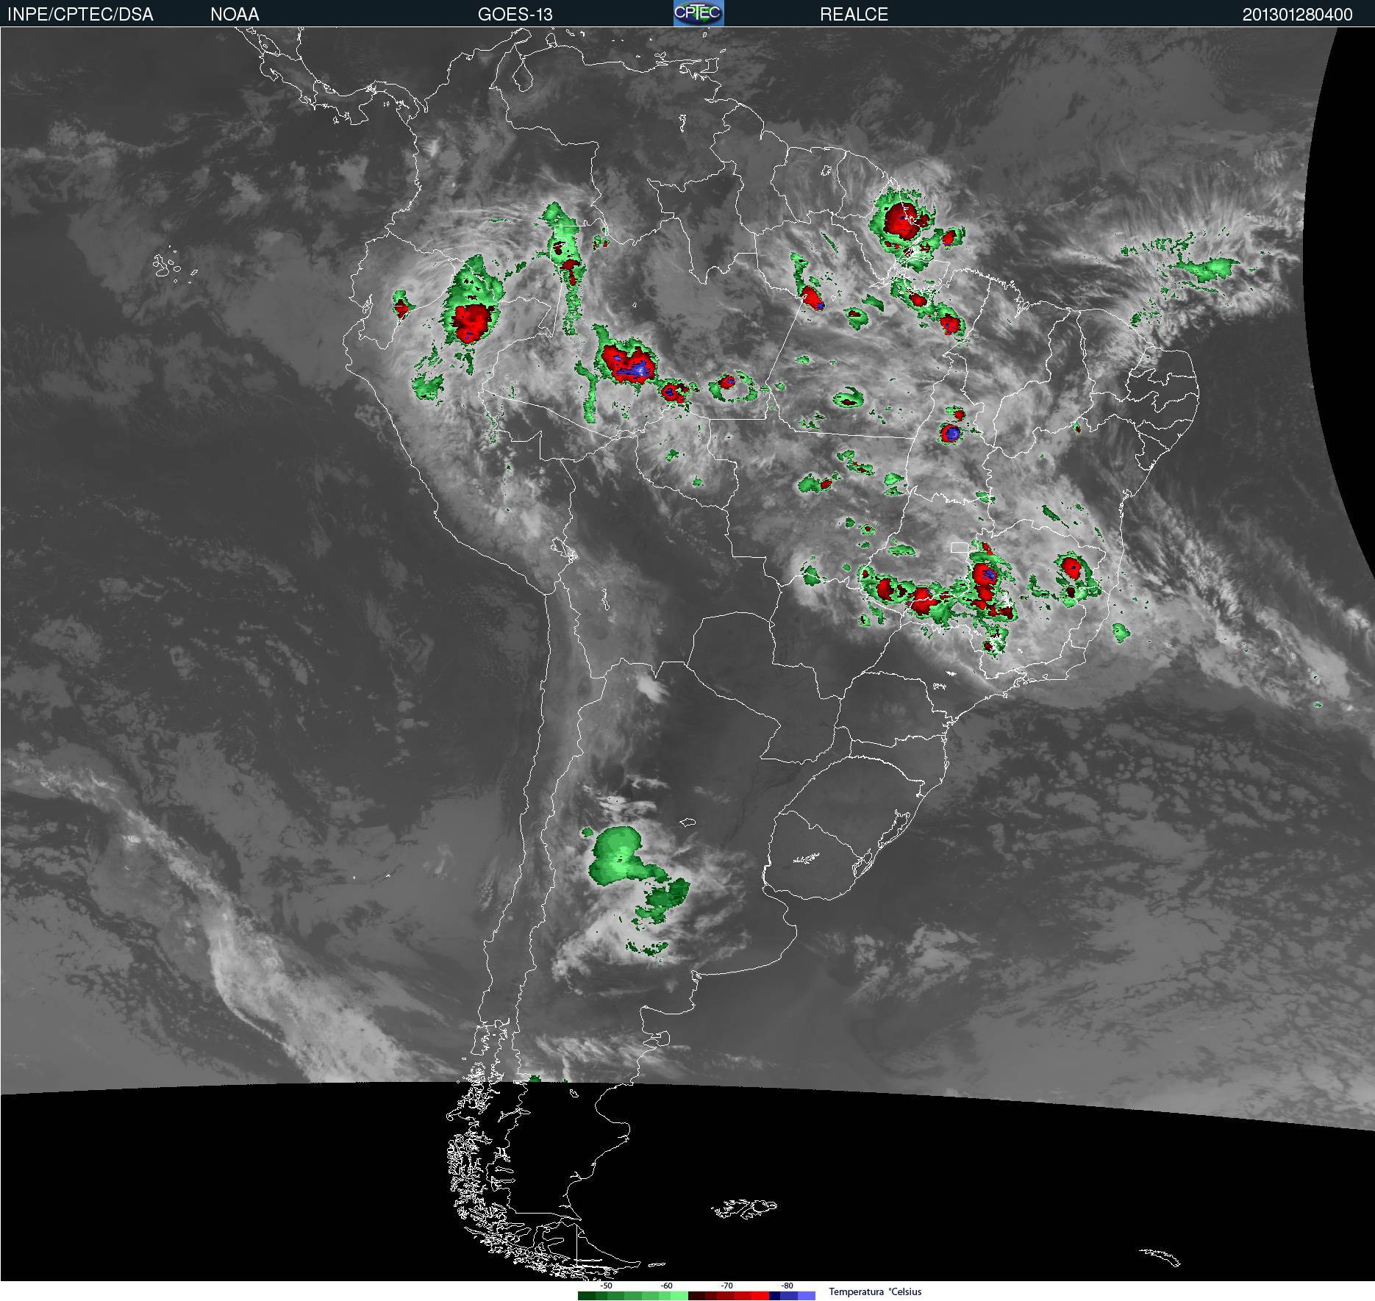Click the NOAA label in the header

coord(235,14)
